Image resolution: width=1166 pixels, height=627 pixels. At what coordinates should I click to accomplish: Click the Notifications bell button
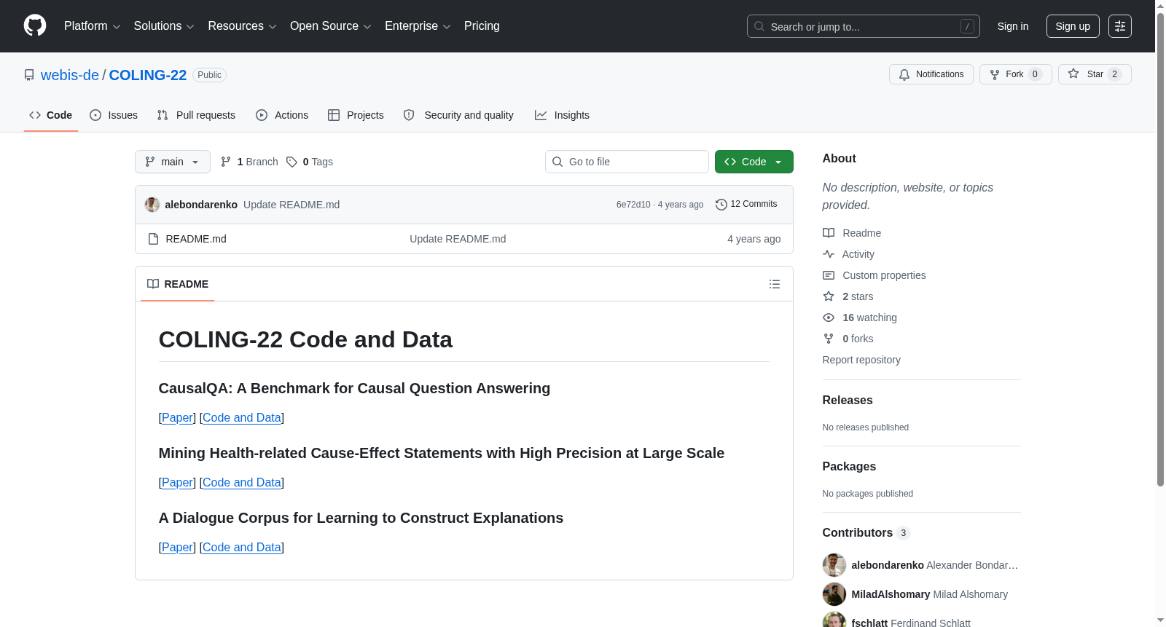931,74
